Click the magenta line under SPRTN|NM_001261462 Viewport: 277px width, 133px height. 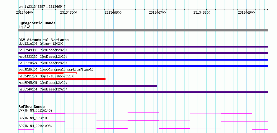click(143, 113)
